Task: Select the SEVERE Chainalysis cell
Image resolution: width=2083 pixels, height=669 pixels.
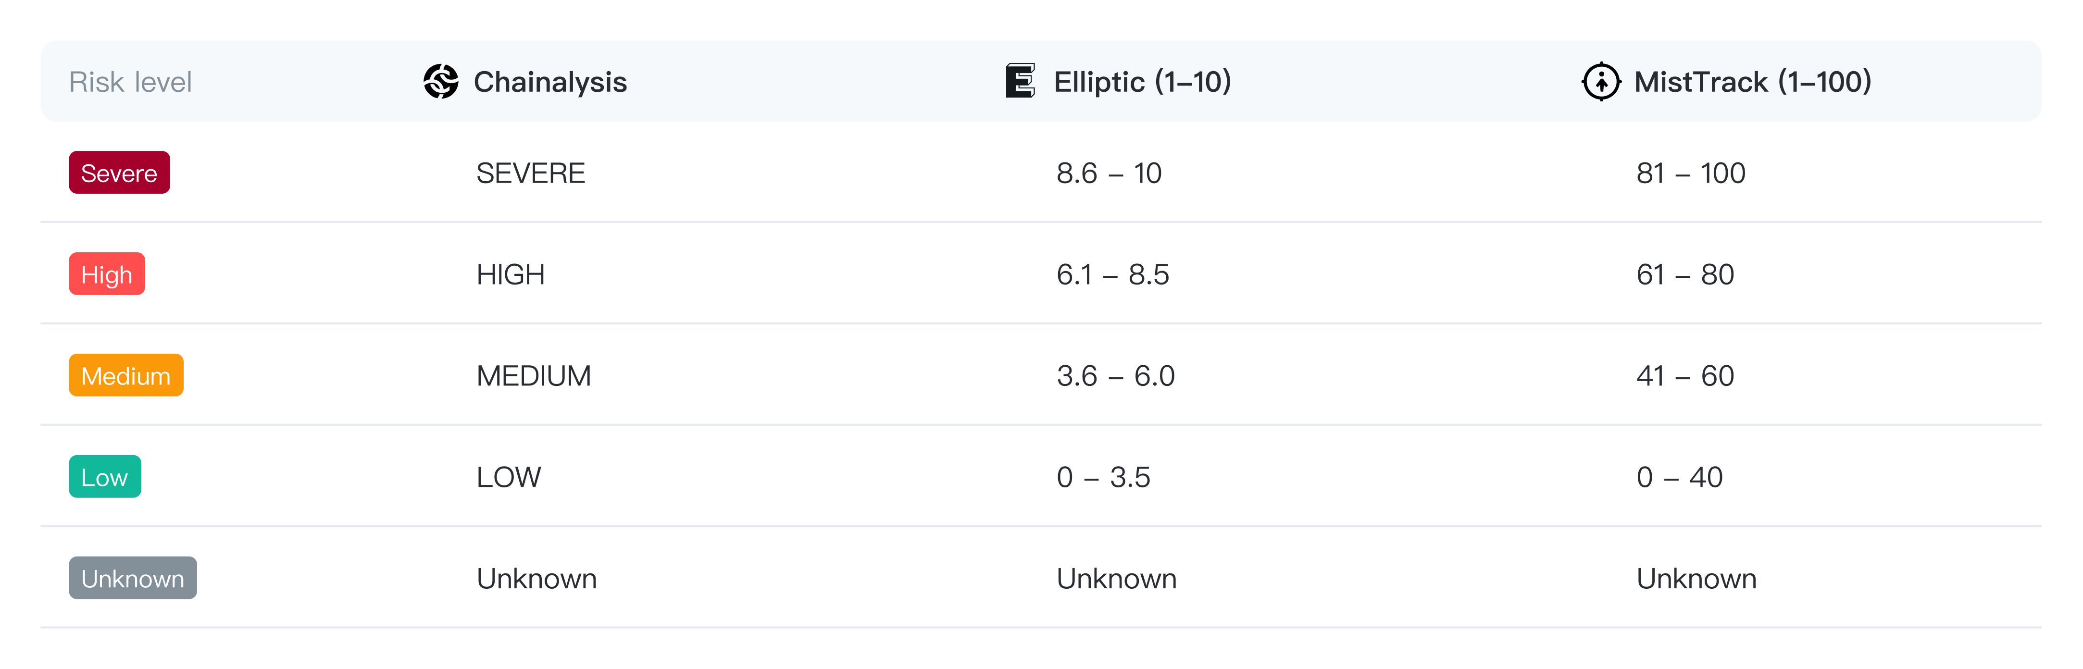Action: click(x=530, y=173)
